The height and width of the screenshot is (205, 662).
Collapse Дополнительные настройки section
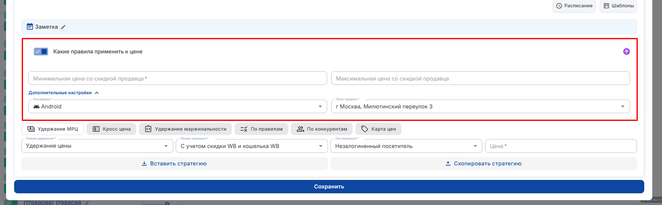pos(63,93)
